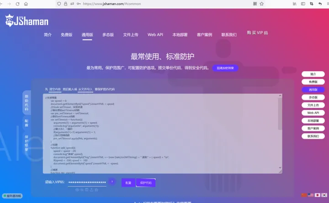Open 客户案例 in top nav
This screenshot has width=329, height=203.
tap(204, 35)
